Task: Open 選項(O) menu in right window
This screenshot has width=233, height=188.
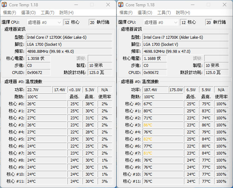Action: pos(145,13)
